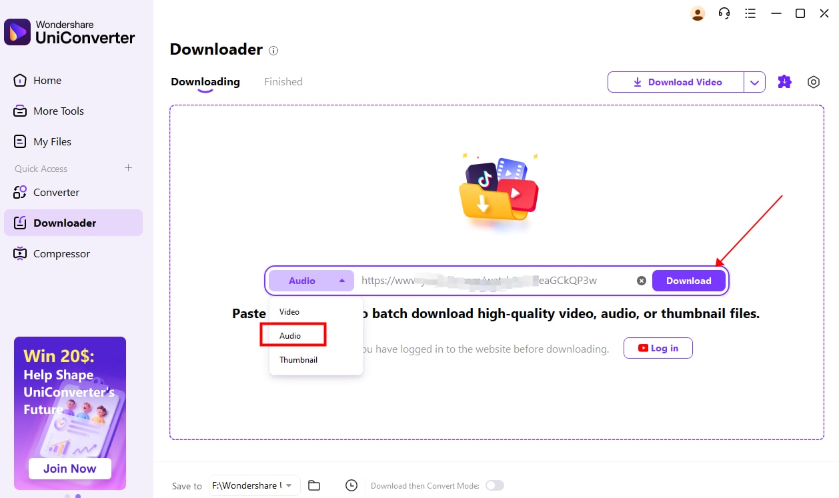Click the Compressor icon in sidebar
This screenshot has height=498, width=839.
20,253
